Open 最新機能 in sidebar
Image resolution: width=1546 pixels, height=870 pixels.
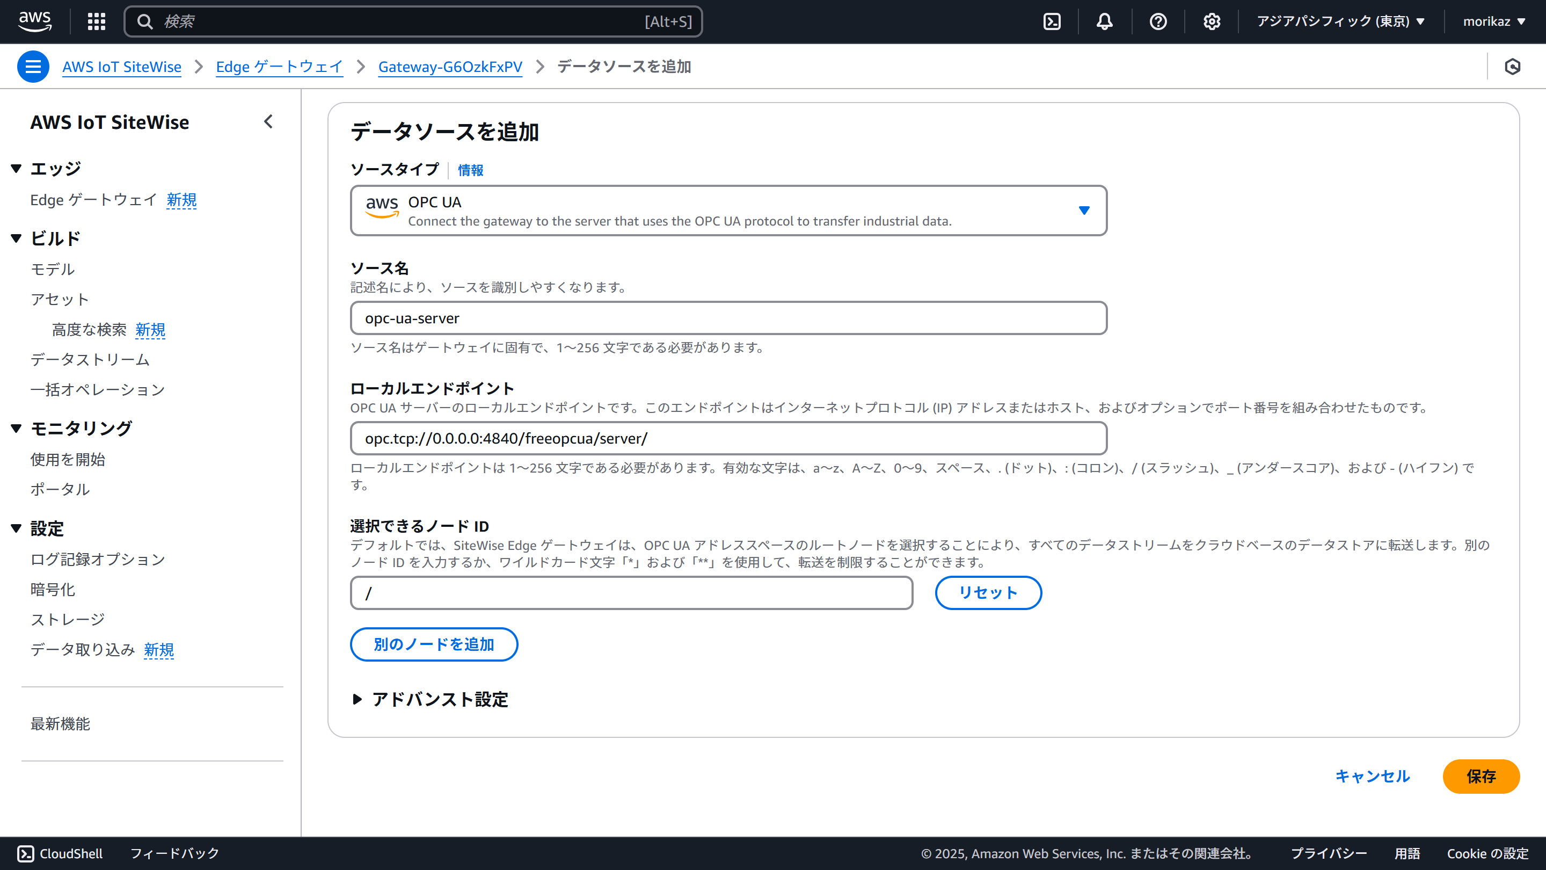click(60, 723)
